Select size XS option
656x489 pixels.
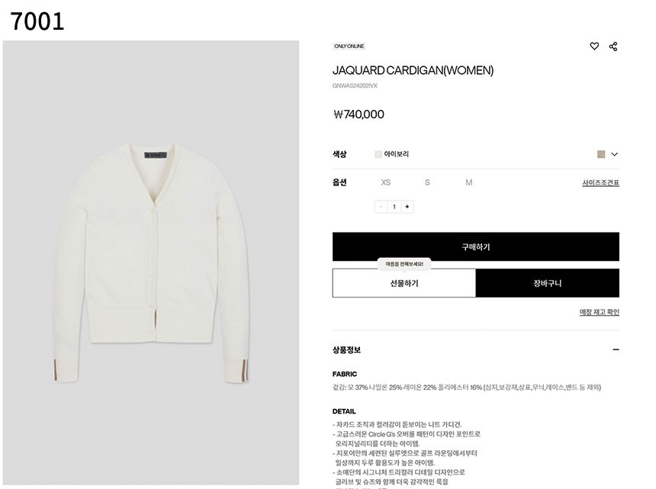(x=386, y=182)
